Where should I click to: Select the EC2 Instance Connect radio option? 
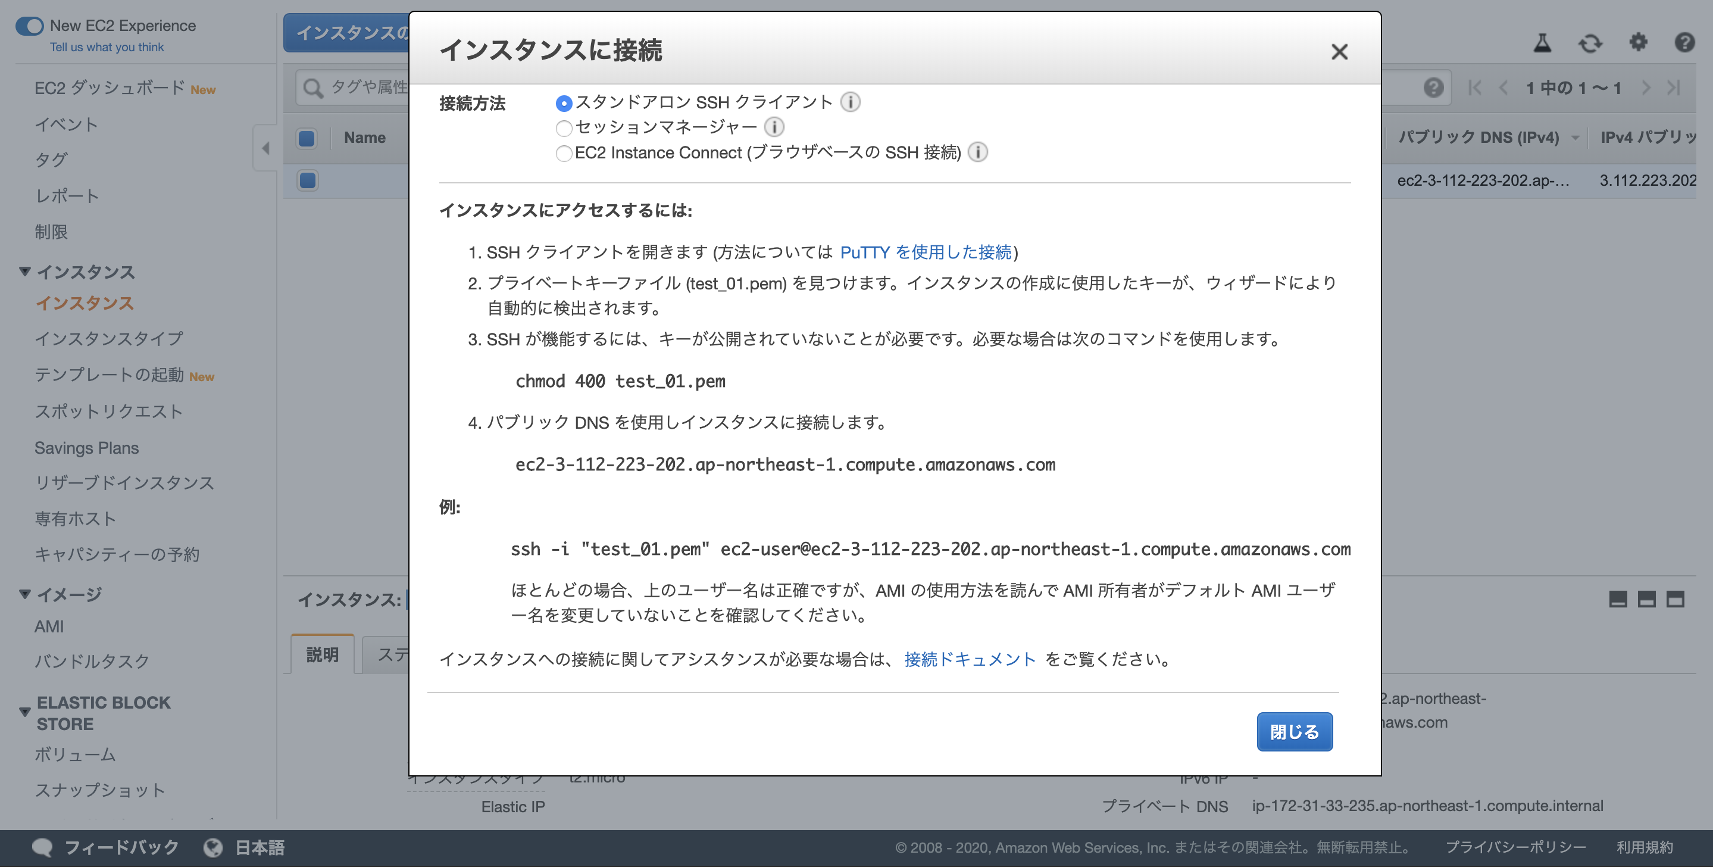563,153
